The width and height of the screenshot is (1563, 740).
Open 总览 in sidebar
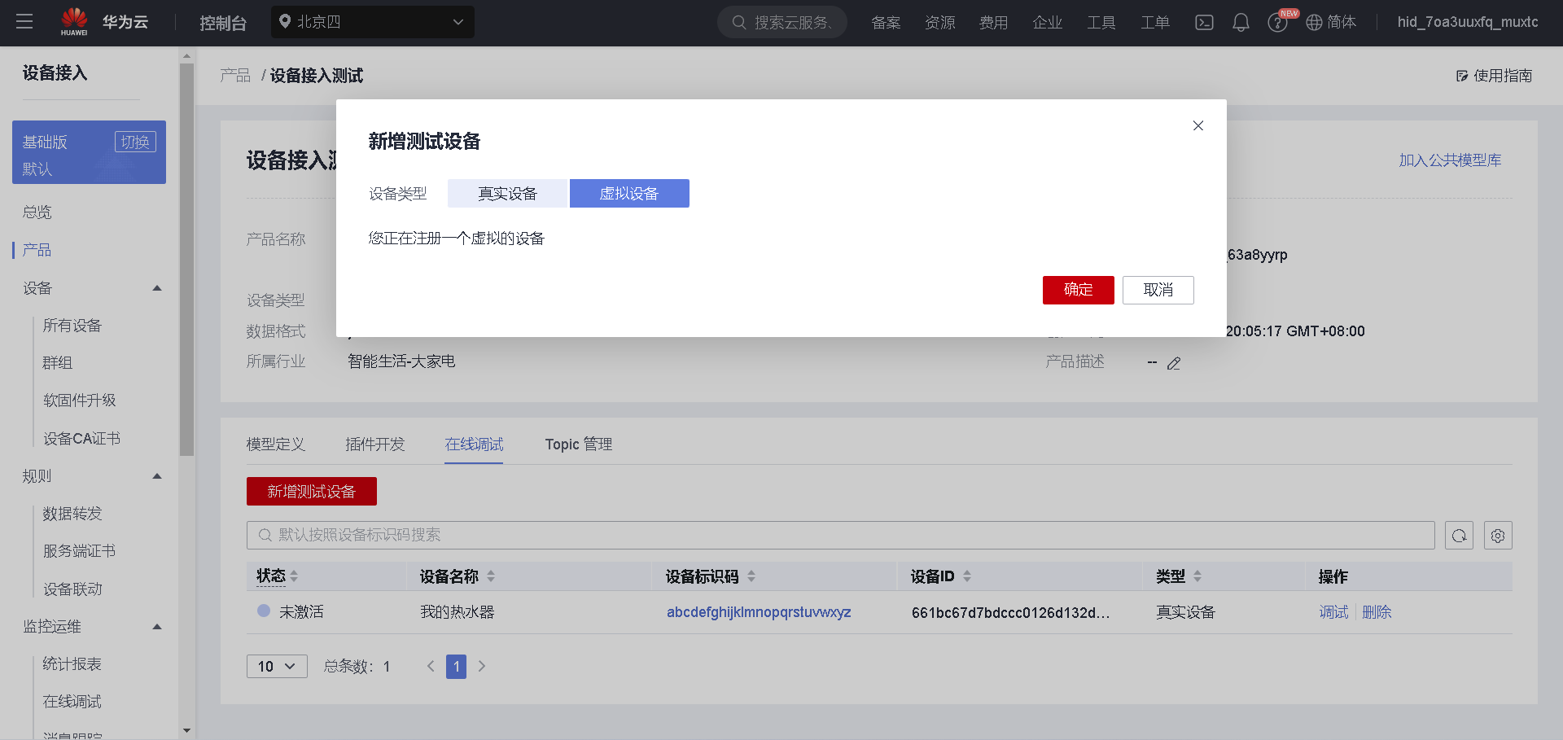point(37,212)
